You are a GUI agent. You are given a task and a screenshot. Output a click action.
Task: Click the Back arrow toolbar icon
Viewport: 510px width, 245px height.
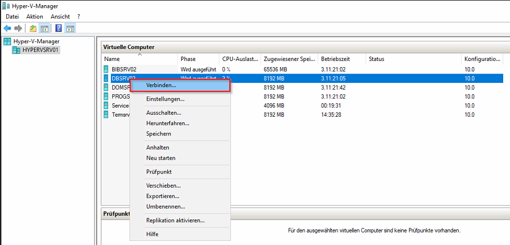click(x=7, y=29)
